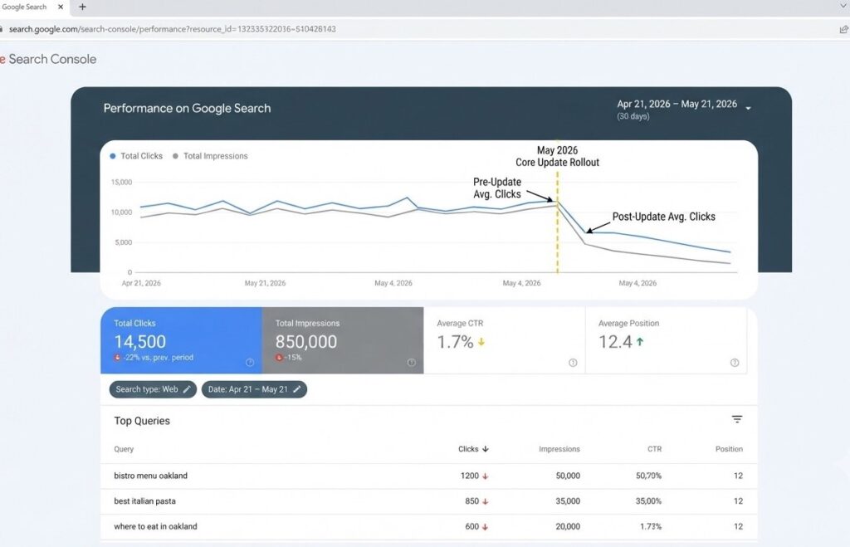Click red down arrow next to 850 clicks
The image size is (850, 547).
485,502
